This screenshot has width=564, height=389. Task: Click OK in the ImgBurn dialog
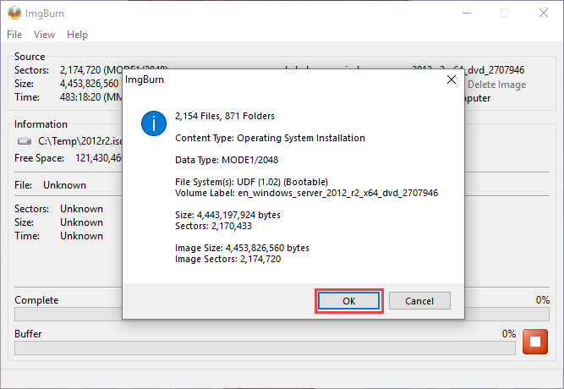pos(348,301)
